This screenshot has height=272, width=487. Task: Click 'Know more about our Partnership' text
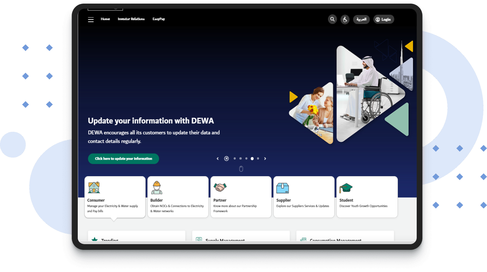point(235,206)
